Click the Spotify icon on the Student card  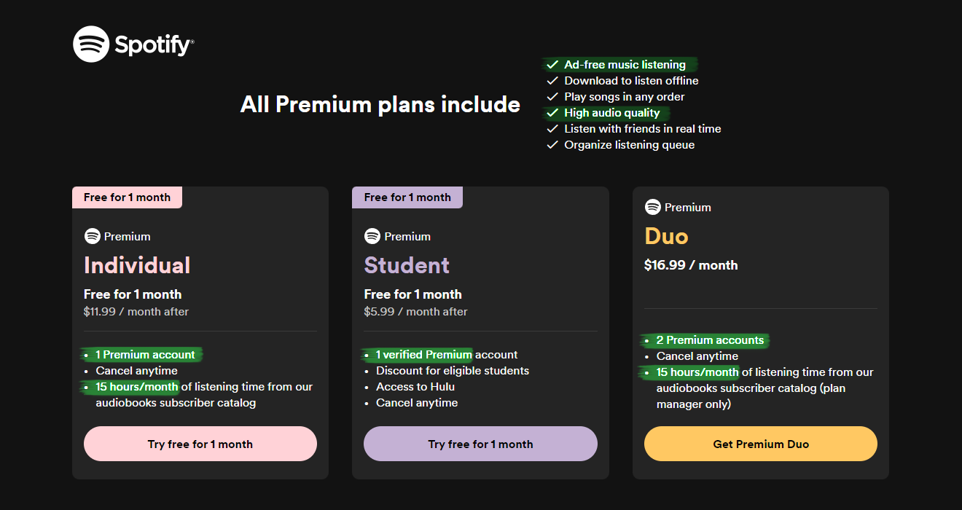pyautogui.click(x=372, y=236)
